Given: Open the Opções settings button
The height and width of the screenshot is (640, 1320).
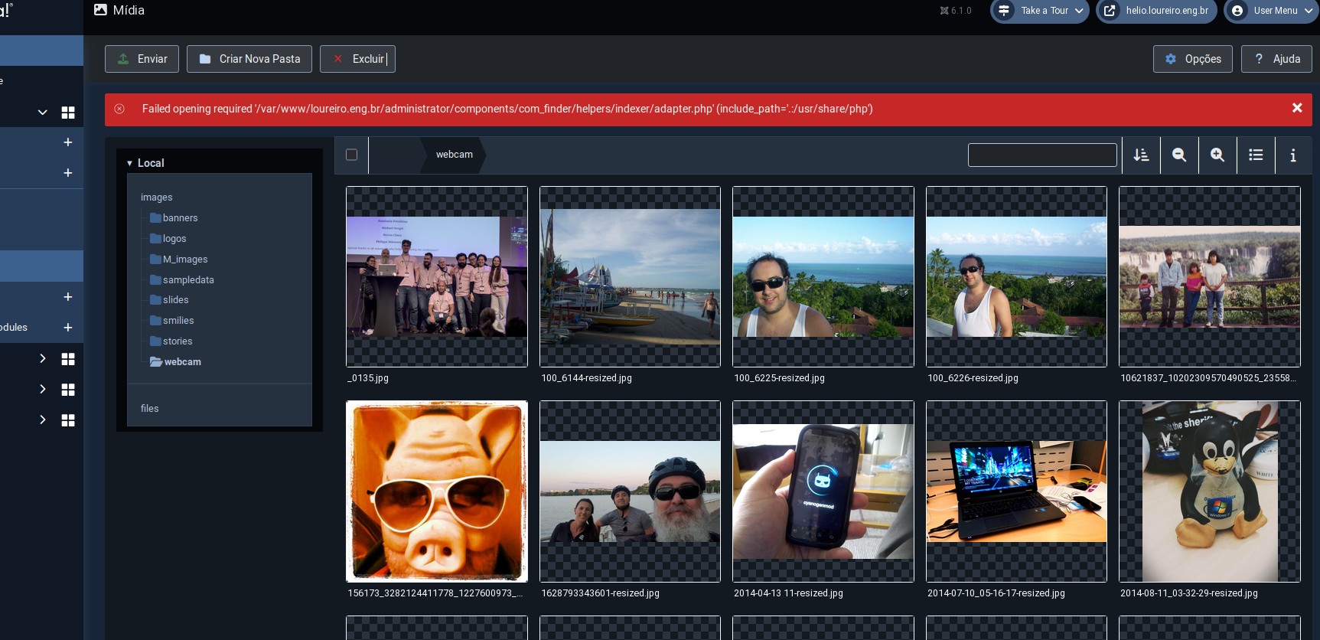Looking at the screenshot, I should click(1192, 59).
